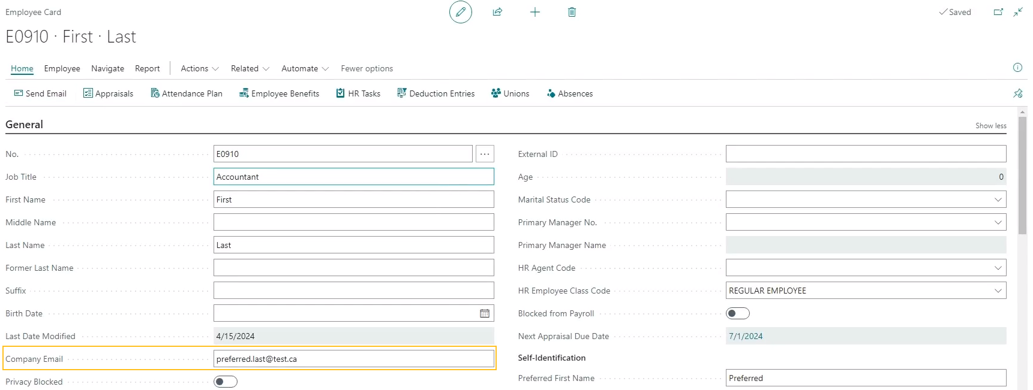The width and height of the screenshot is (1033, 390).
Task: Switch to the Navigate tab
Action: tap(107, 68)
